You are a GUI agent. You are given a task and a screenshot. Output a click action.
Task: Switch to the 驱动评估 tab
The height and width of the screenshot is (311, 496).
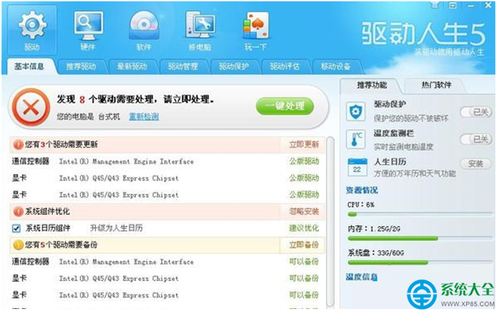tap(284, 67)
